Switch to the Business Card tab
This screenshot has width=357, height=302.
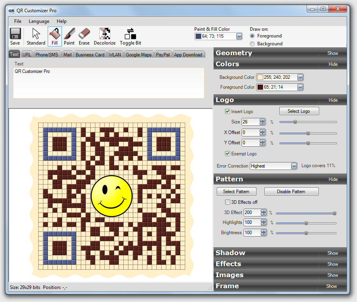click(90, 55)
